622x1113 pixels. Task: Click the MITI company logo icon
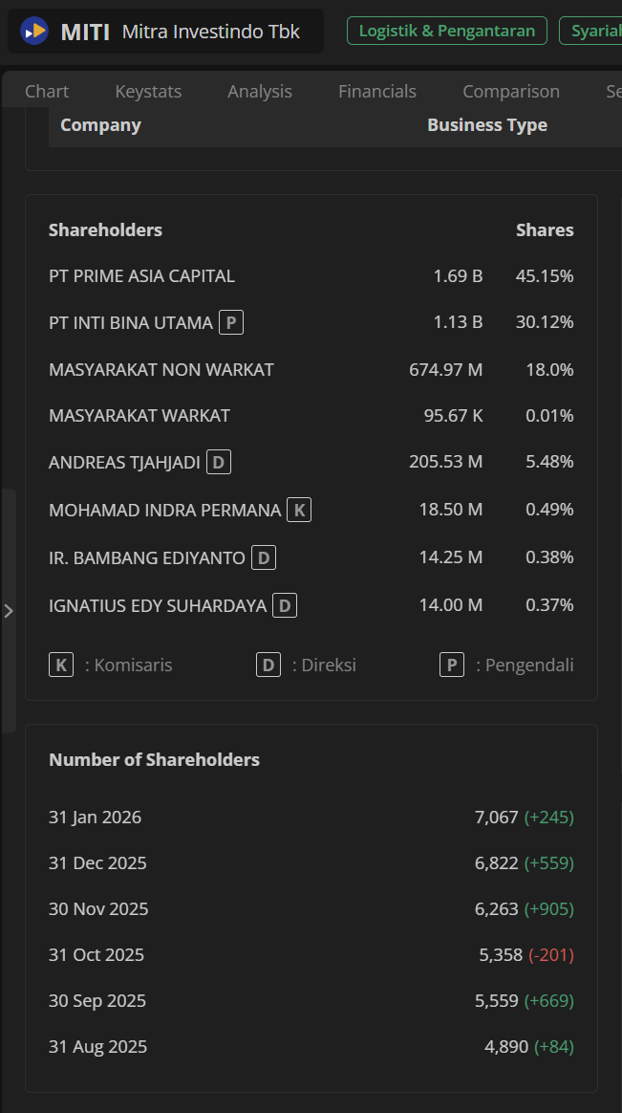[x=34, y=32]
